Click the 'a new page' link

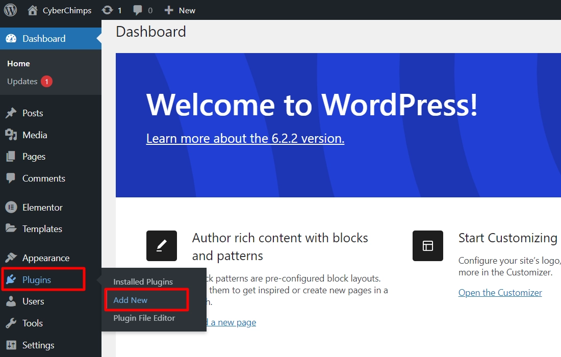click(x=233, y=322)
